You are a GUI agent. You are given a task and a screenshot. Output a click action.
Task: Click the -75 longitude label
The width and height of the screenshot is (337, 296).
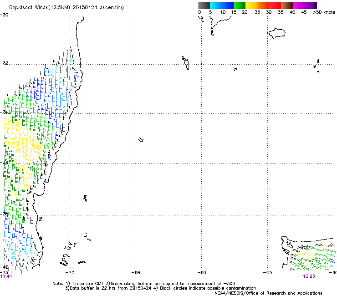4,272
